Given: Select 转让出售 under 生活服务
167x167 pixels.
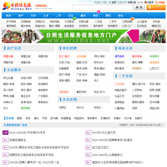Looking at the screenshot, I should (x=8, y=78).
